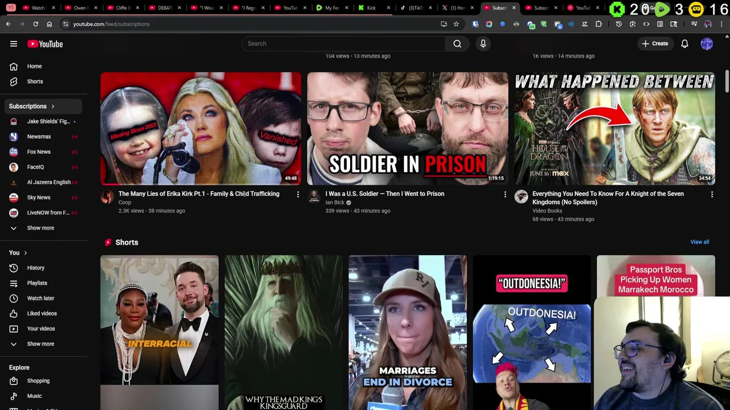Expand Show more under Subscriptions

(x=43, y=228)
